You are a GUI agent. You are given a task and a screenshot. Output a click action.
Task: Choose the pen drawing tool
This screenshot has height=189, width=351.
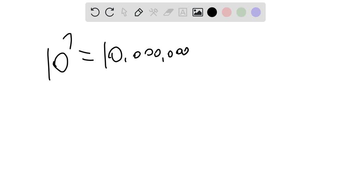139,12
